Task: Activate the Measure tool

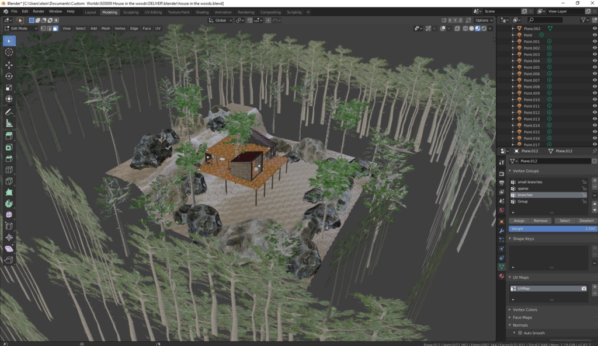Action: click(x=8, y=123)
